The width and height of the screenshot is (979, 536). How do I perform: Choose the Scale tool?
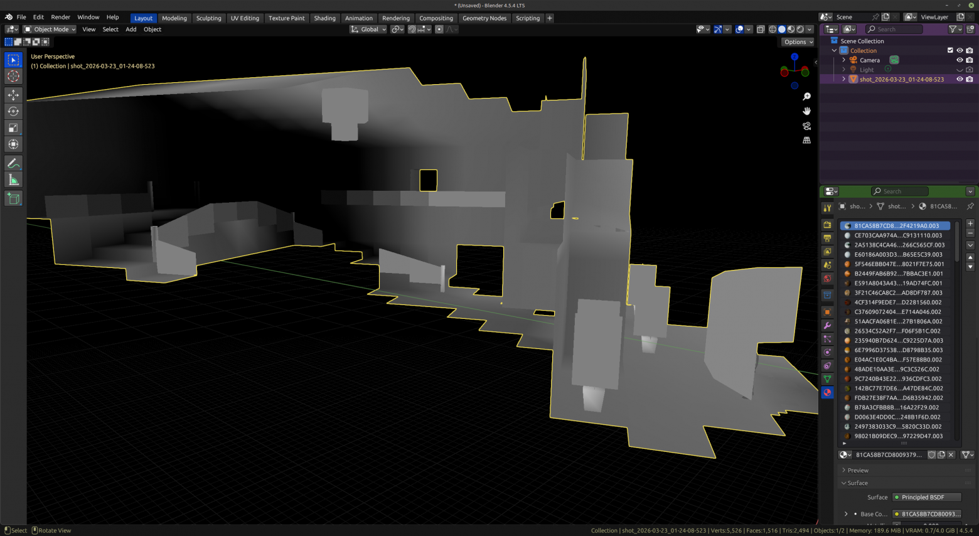[13, 127]
